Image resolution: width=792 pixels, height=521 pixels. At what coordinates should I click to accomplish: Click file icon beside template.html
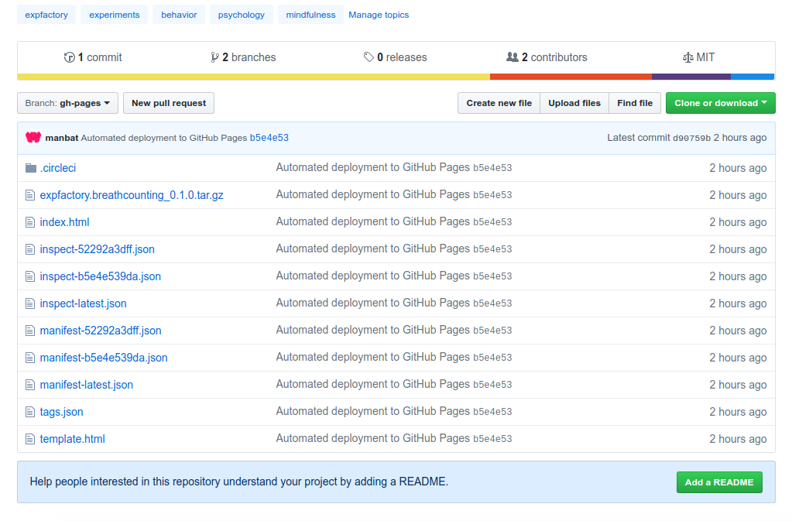click(30, 439)
